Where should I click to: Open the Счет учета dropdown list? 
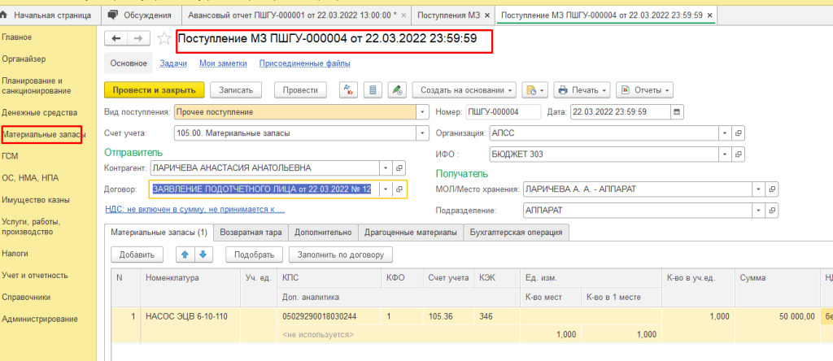[422, 133]
